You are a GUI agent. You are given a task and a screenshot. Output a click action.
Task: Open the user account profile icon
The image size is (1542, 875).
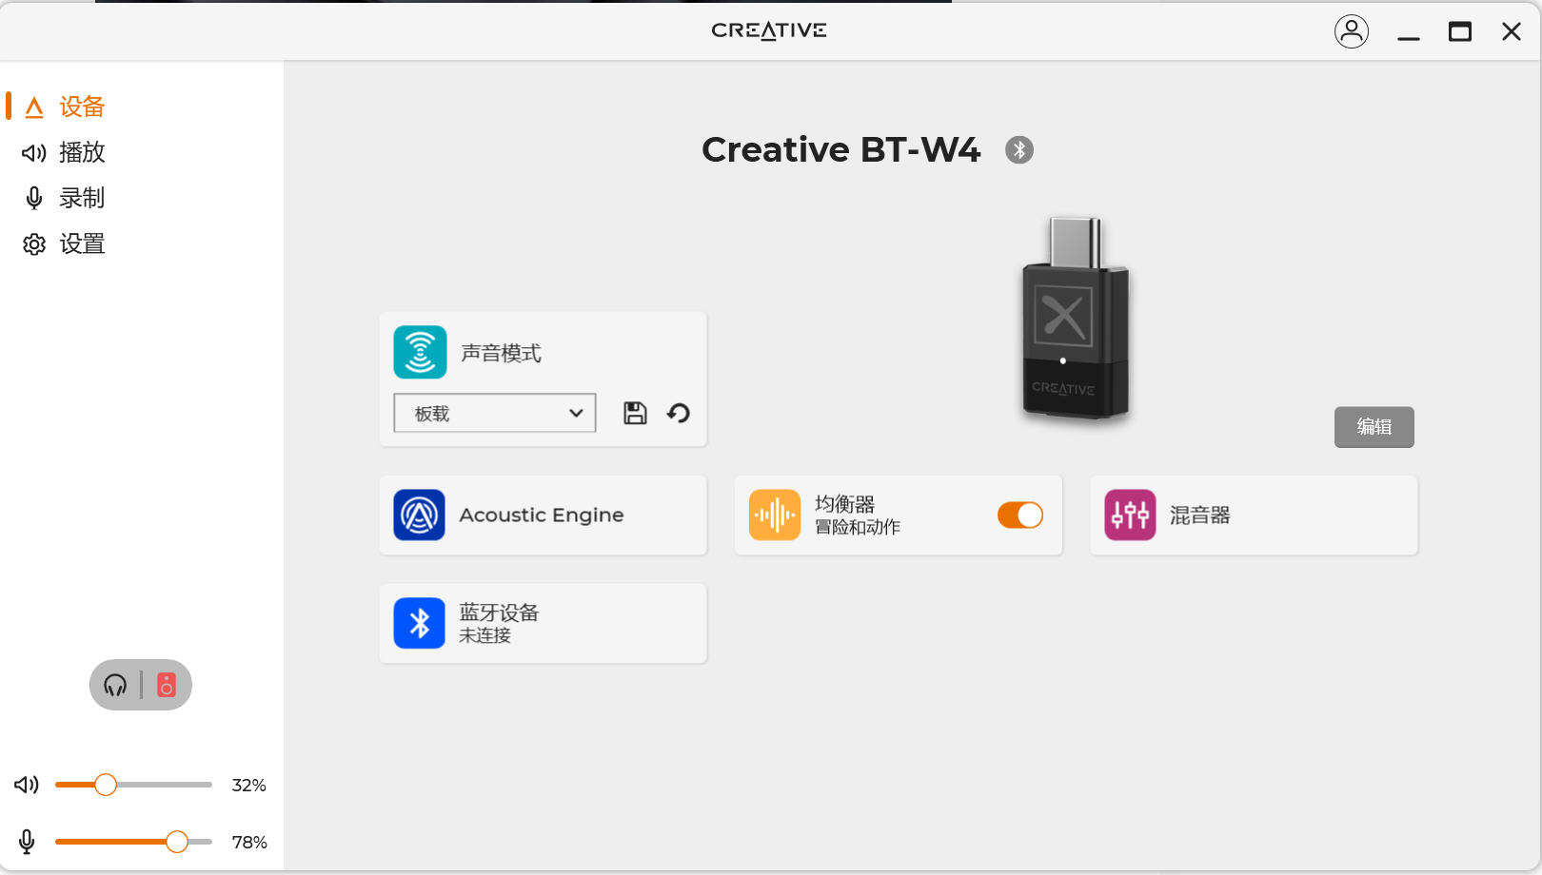(x=1352, y=31)
